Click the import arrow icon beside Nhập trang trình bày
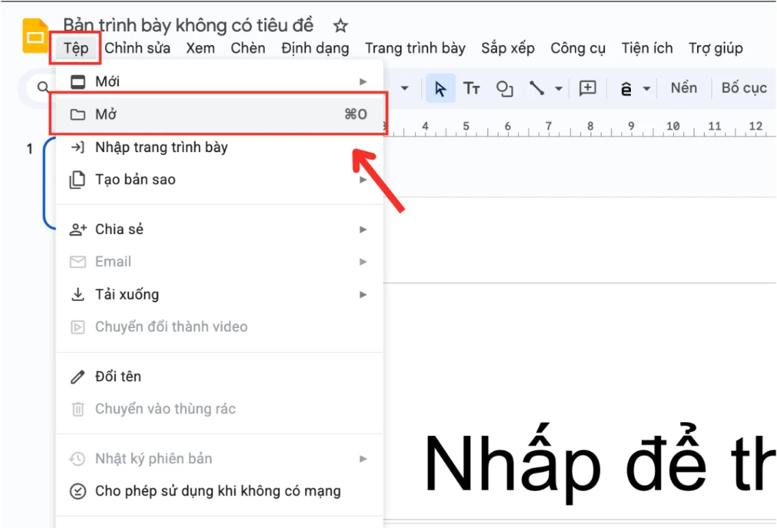 [78, 147]
